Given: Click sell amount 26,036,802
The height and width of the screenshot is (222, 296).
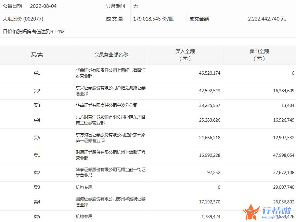Looking at the screenshot, I should tap(284, 202).
